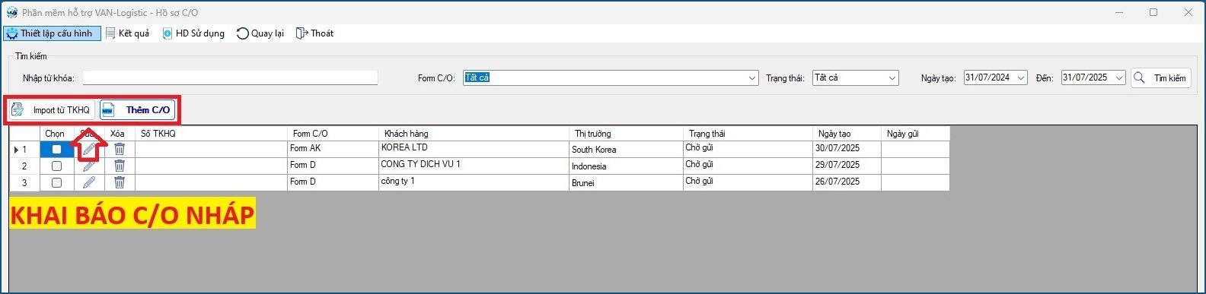Sort by the Ngày tạo column header
The height and width of the screenshot is (294, 1206).
[847, 134]
